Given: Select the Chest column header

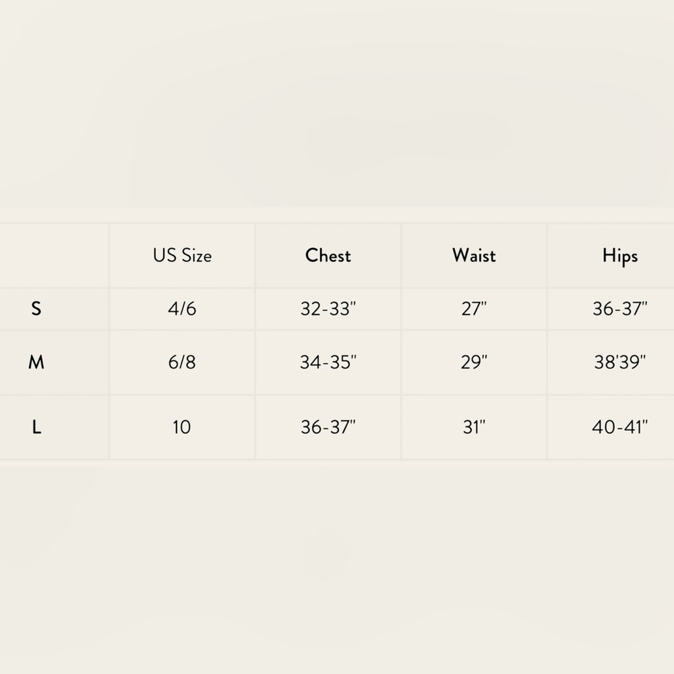Looking at the screenshot, I should (x=328, y=255).
